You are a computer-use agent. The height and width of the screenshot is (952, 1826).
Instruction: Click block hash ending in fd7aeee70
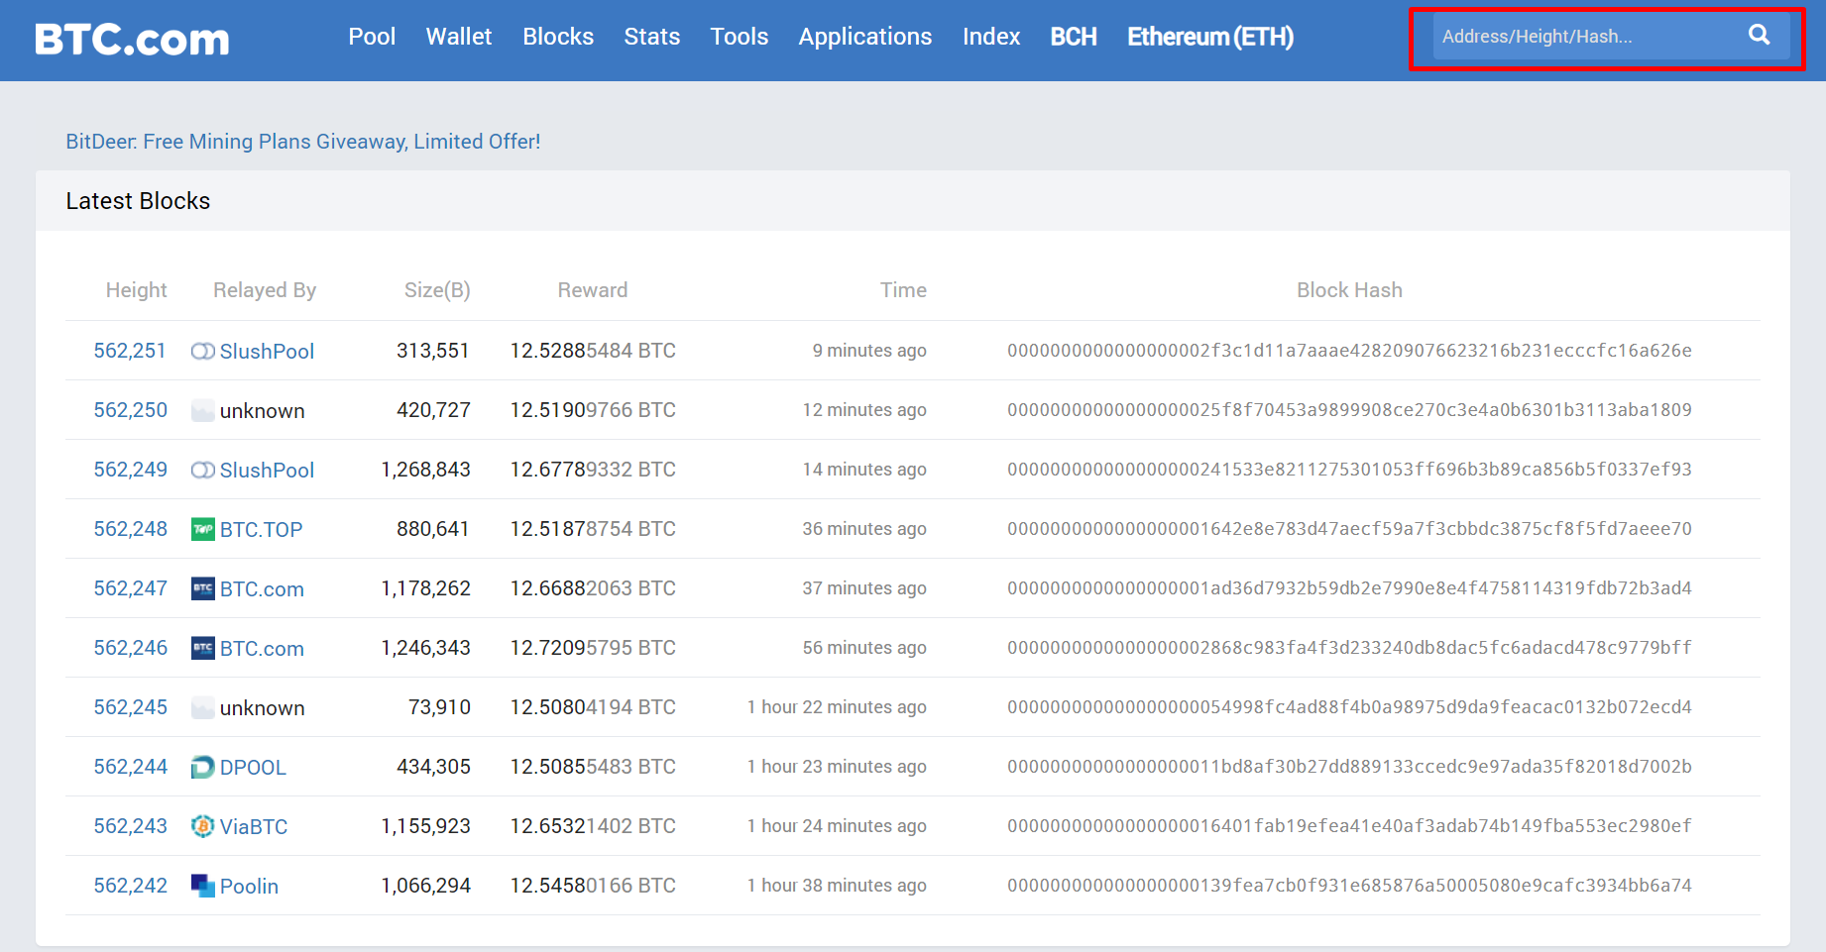coord(1349,529)
